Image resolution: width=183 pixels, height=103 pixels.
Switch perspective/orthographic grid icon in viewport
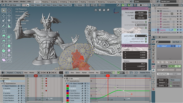96,10
